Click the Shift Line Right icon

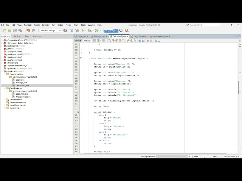(x=143, y=40)
